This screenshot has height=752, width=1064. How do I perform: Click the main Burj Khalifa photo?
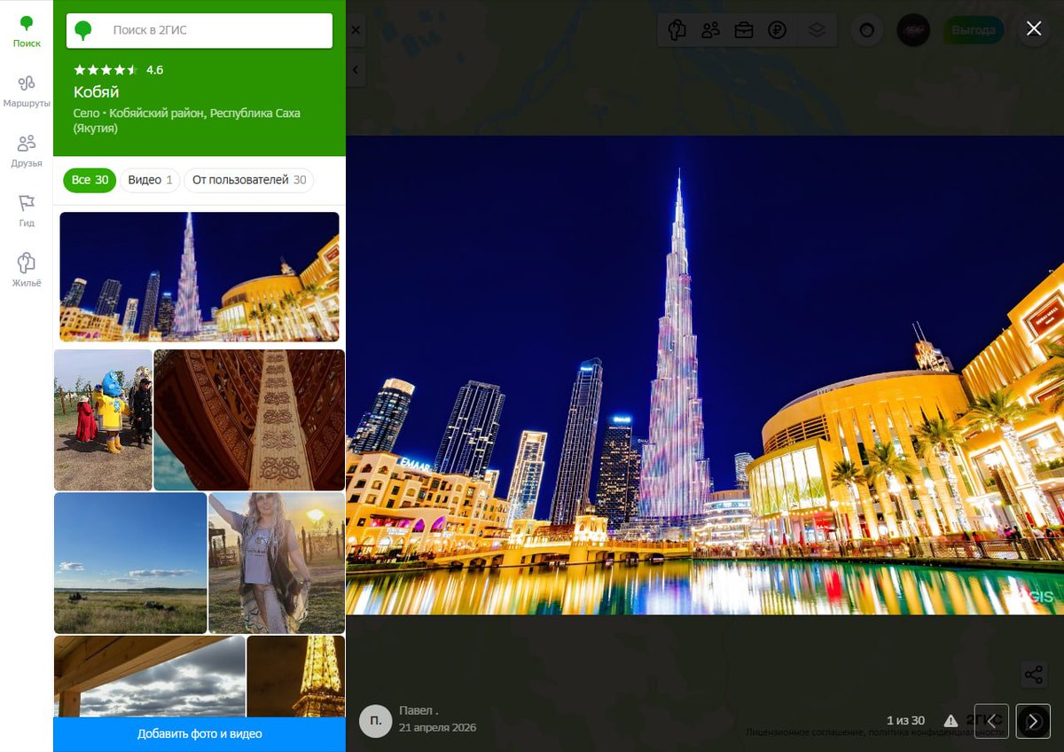[705, 375]
